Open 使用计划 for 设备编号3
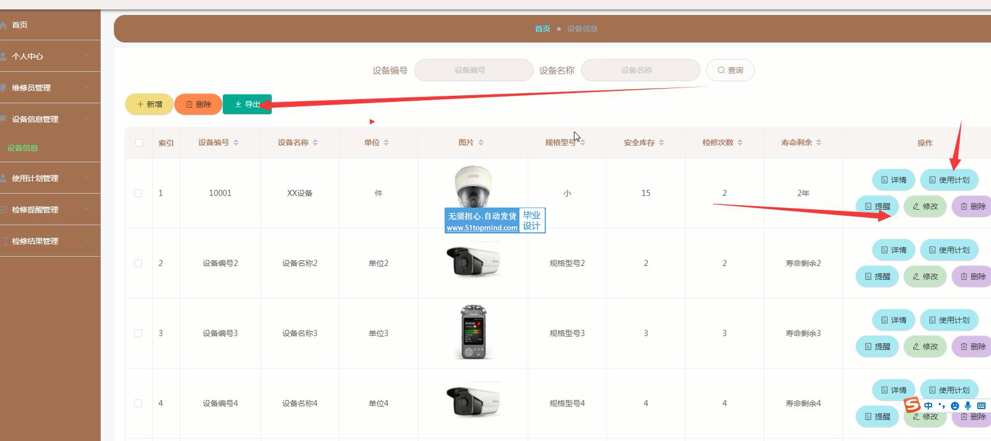 (949, 320)
